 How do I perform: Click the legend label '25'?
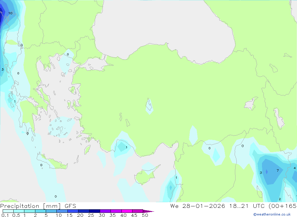tap(91, 215)
